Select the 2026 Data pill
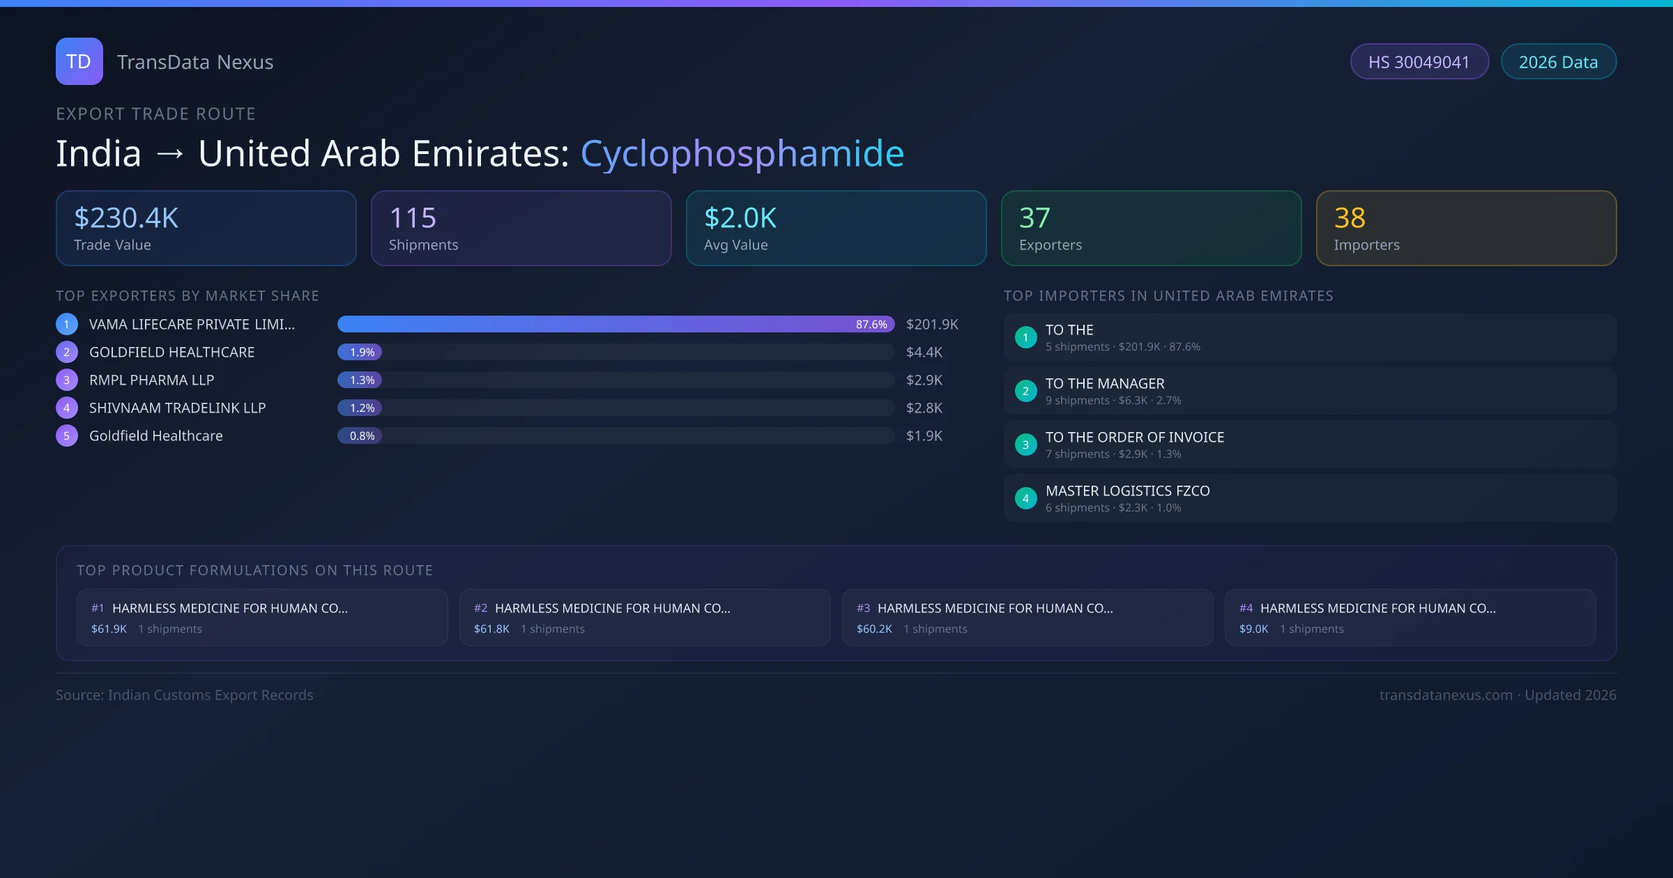This screenshot has width=1673, height=878. pos(1558,62)
